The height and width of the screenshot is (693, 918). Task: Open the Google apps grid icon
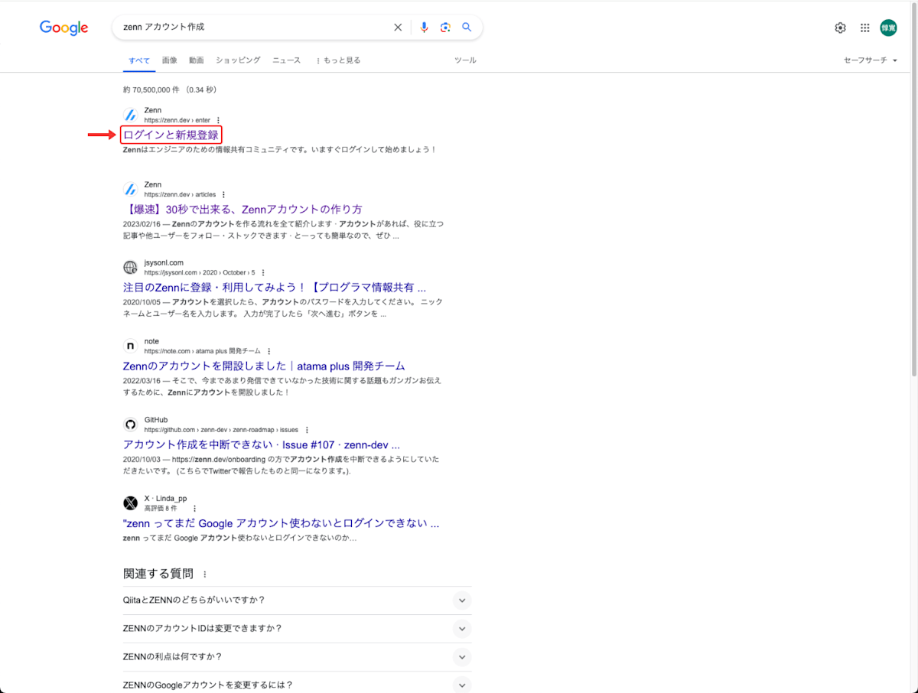click(864, 27)
